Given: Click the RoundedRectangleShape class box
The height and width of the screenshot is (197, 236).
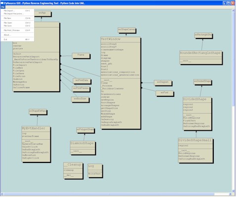Looking at the screenshot, I should click(x=200, y=57).
